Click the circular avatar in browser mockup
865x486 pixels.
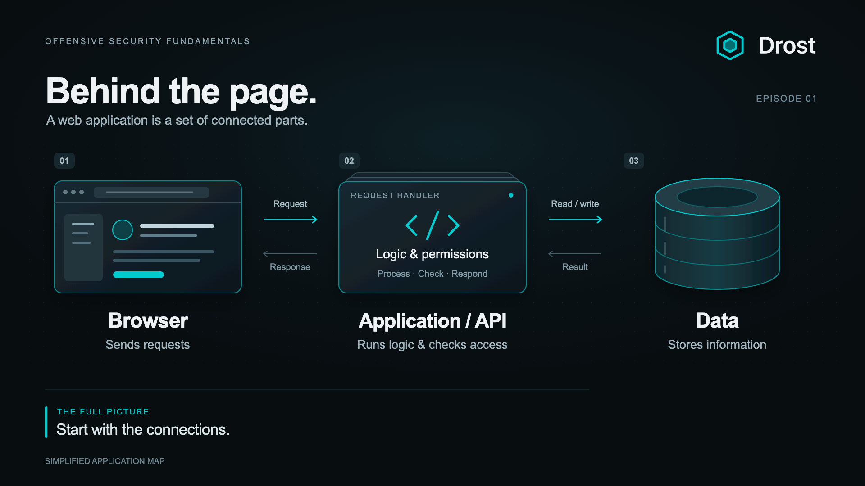coord(123,230)
